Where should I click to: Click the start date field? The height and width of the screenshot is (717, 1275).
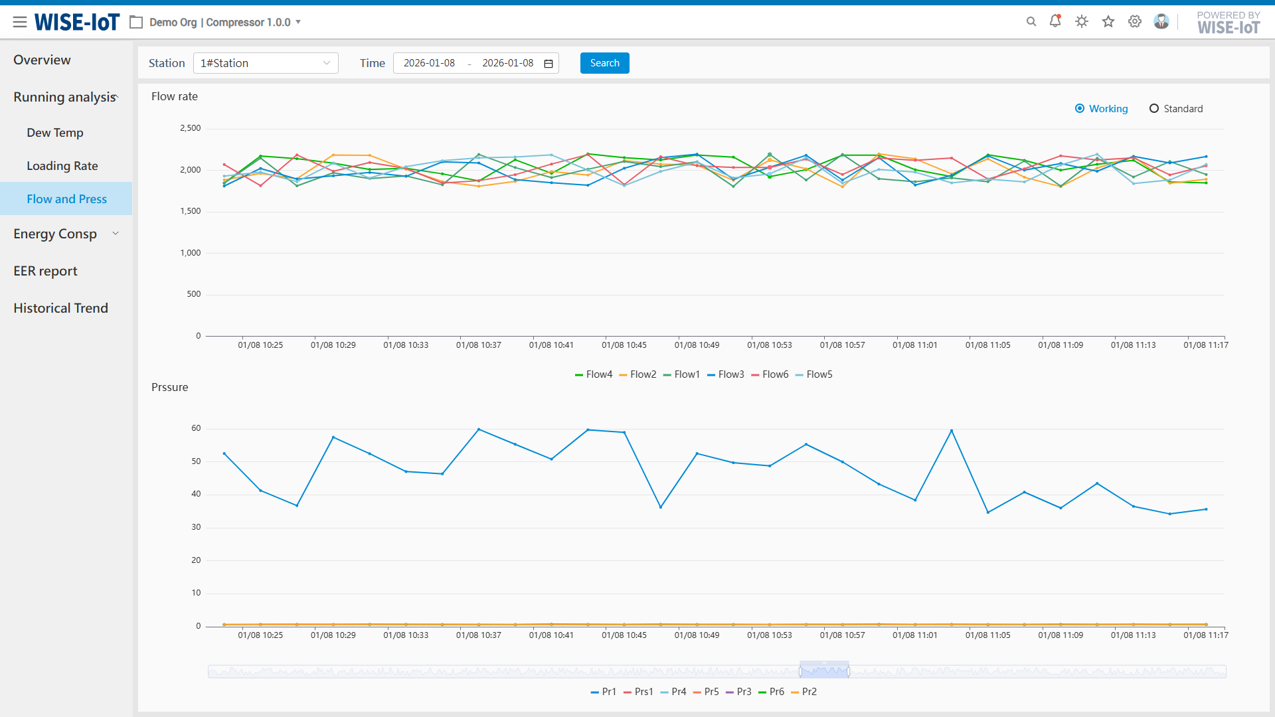(x=429, y=63)
